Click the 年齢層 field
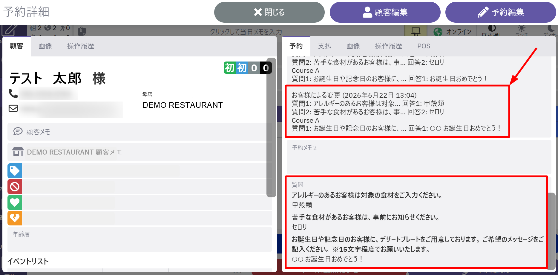Screen dimensions: 558x275 tap(139, 239)
